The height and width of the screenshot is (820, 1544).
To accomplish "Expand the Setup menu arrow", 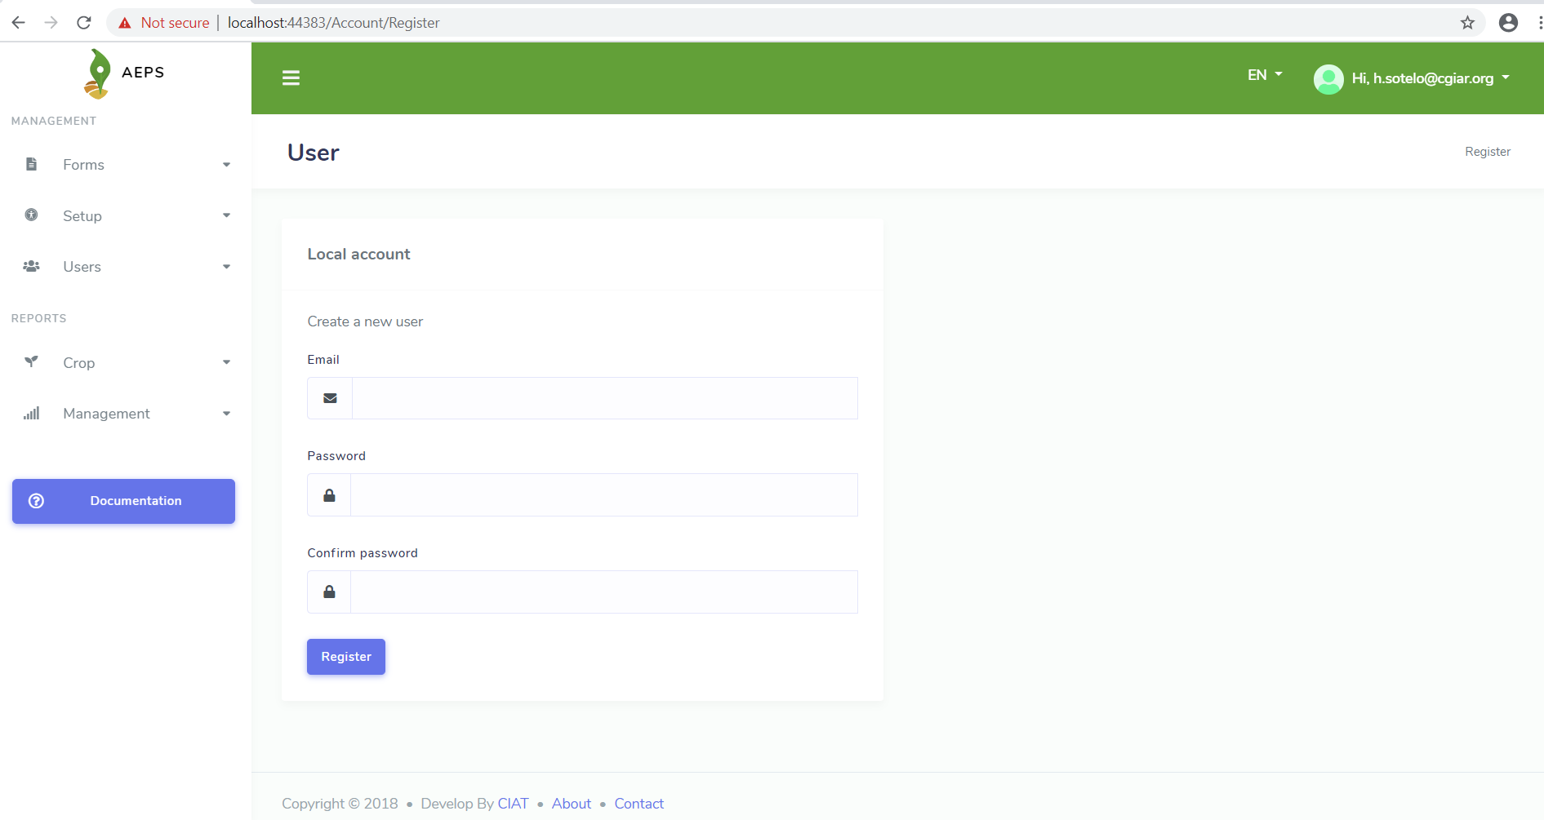I will pos(226,215).
